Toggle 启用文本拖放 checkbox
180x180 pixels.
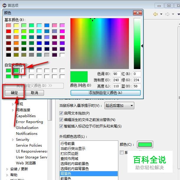click(x=61, y=113)
